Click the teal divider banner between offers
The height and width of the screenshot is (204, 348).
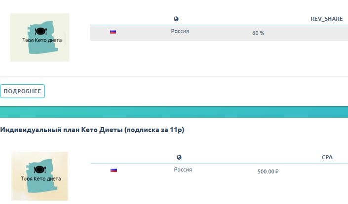pos(174,112)
